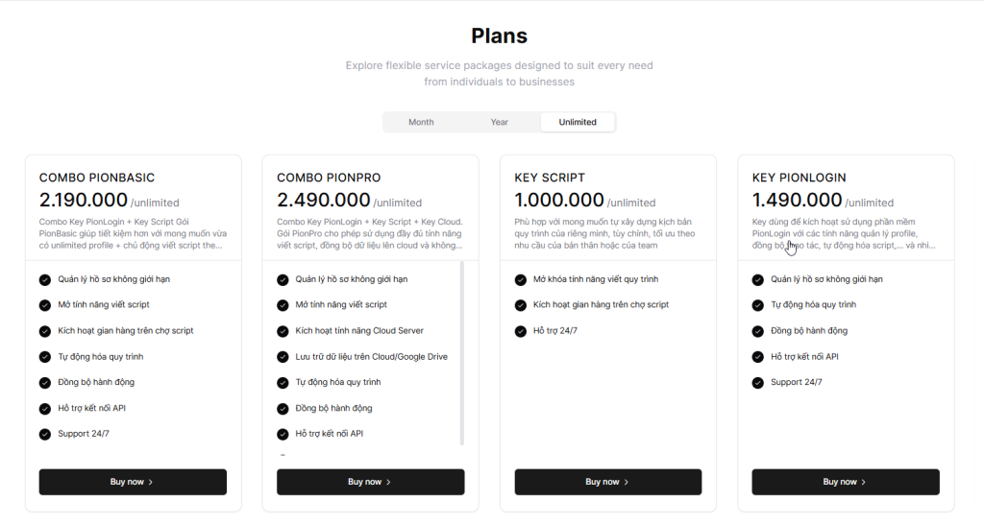Buy the Combo PionPro plan now

370,482
